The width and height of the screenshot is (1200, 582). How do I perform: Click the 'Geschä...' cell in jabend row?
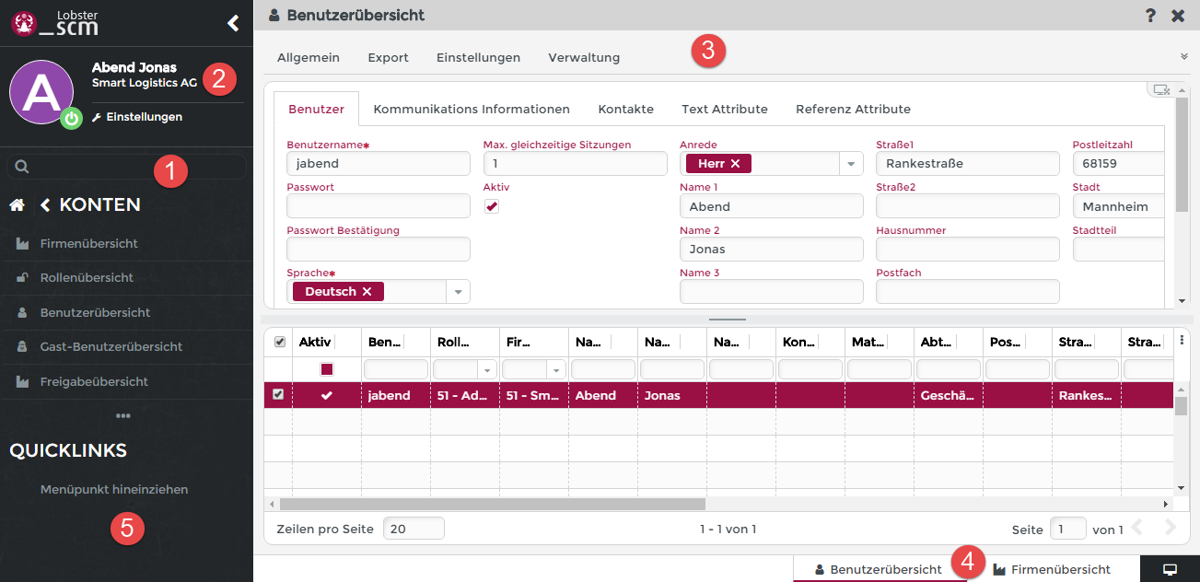click(948, 395)
